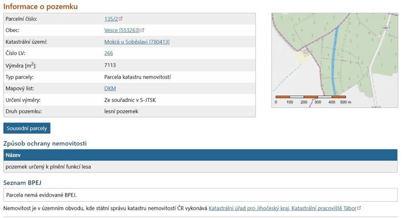Click the 'Parcela nemá evidované BPEJ' box
The width and height of the screenshot is (409, 218).
[x=200, y=195]
